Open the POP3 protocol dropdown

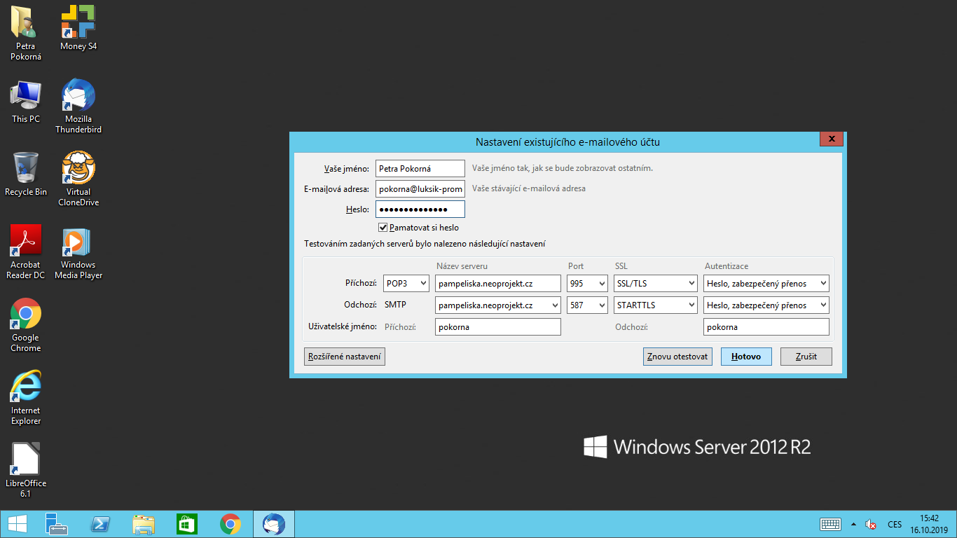click(406, 284)
